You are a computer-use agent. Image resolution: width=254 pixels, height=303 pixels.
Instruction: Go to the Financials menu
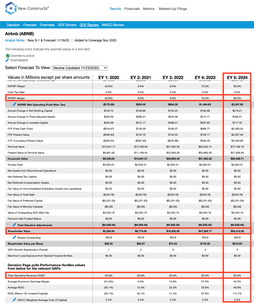pyautogui.click(x=132, y=9)
